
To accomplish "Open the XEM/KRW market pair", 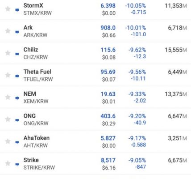I will (36, 101).
